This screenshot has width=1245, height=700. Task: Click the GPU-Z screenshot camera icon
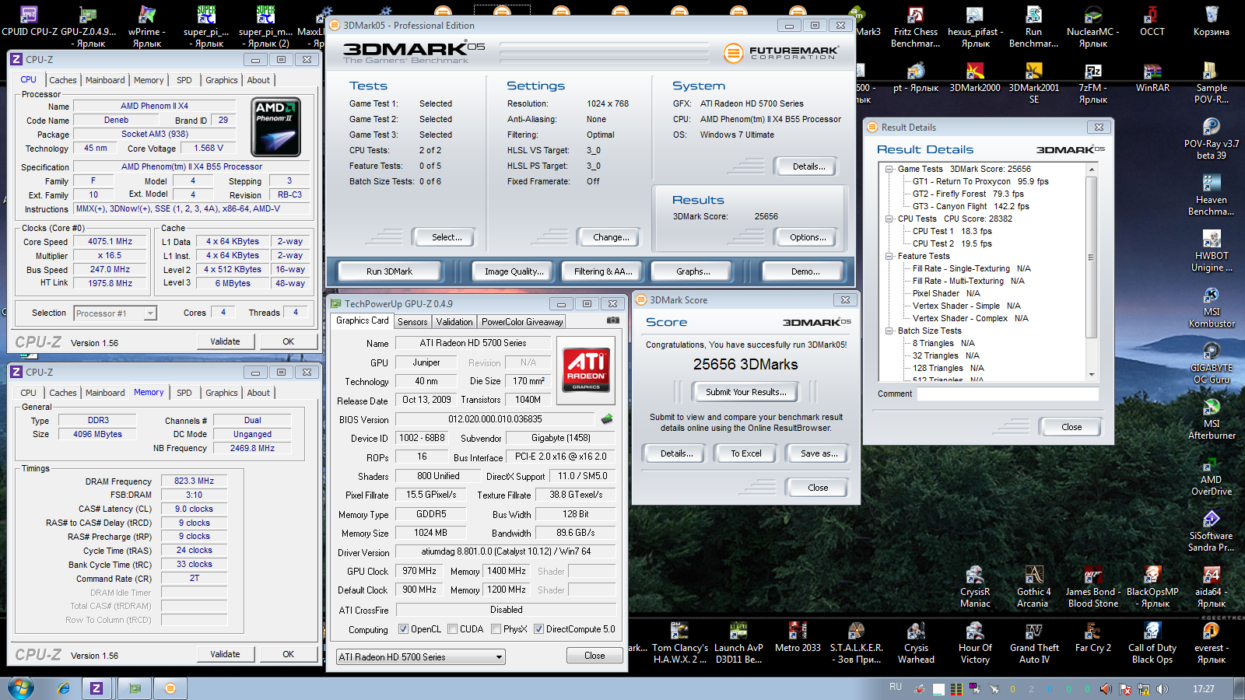(613, 320)
